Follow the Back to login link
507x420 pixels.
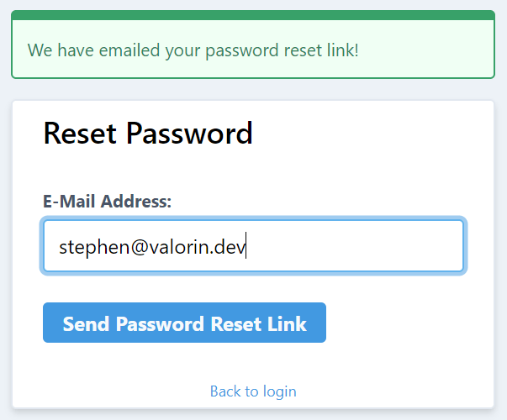253,391
